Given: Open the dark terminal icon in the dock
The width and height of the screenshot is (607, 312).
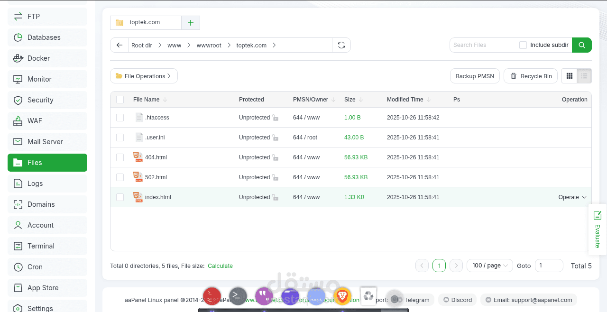Looking at the screenshot, I should (238, 296).
